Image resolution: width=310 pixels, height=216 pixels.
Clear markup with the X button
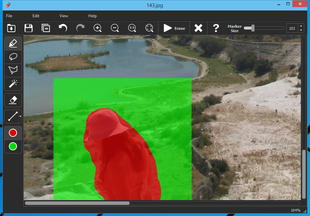tap(198, 28)
